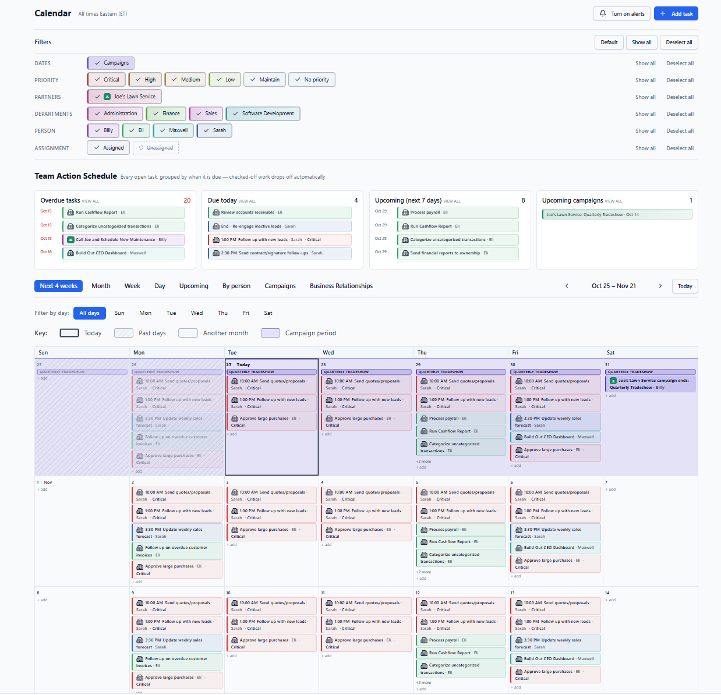Open View all for Upcoming campaigns
Viewport: 721px width, 695px height.
tap(613, 201)
